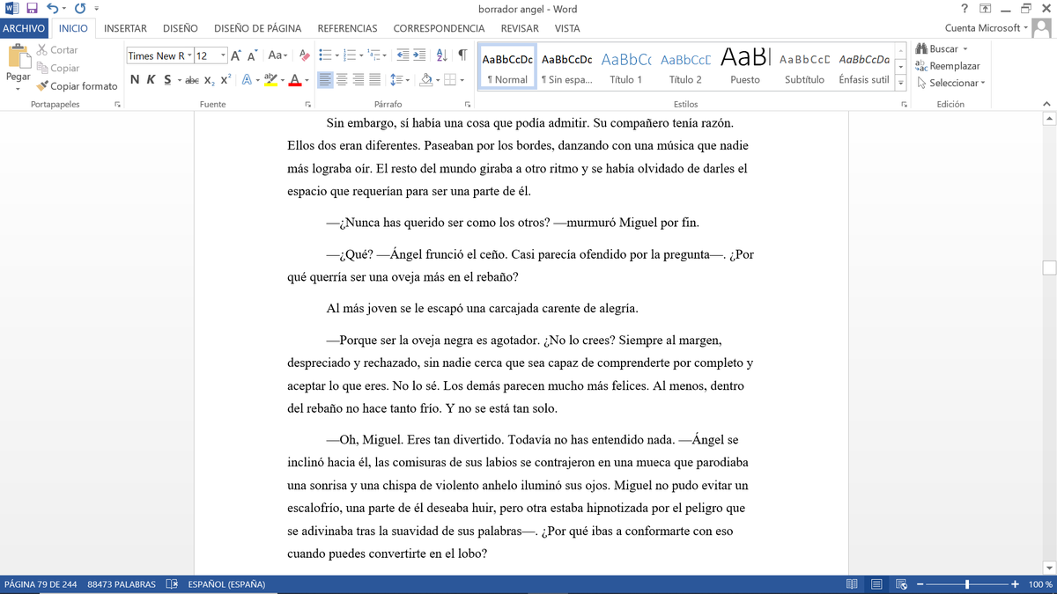Switch to Web Layout view in status bar
This screenshot has width=1057, height=594.
pos(901,584)
